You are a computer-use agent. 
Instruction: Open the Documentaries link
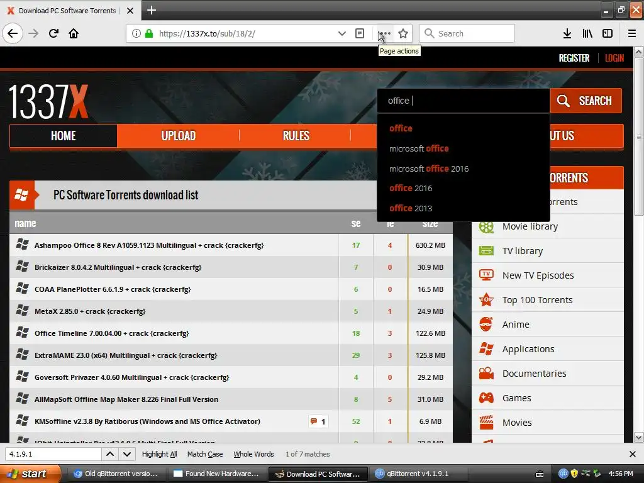tap(535, 374)
